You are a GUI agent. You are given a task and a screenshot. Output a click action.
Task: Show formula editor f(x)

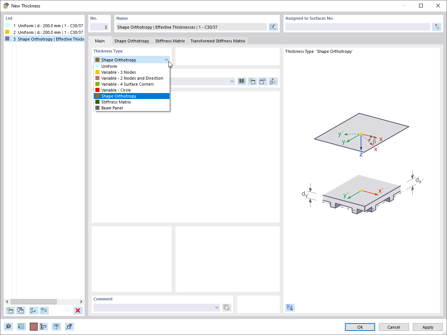69,326
